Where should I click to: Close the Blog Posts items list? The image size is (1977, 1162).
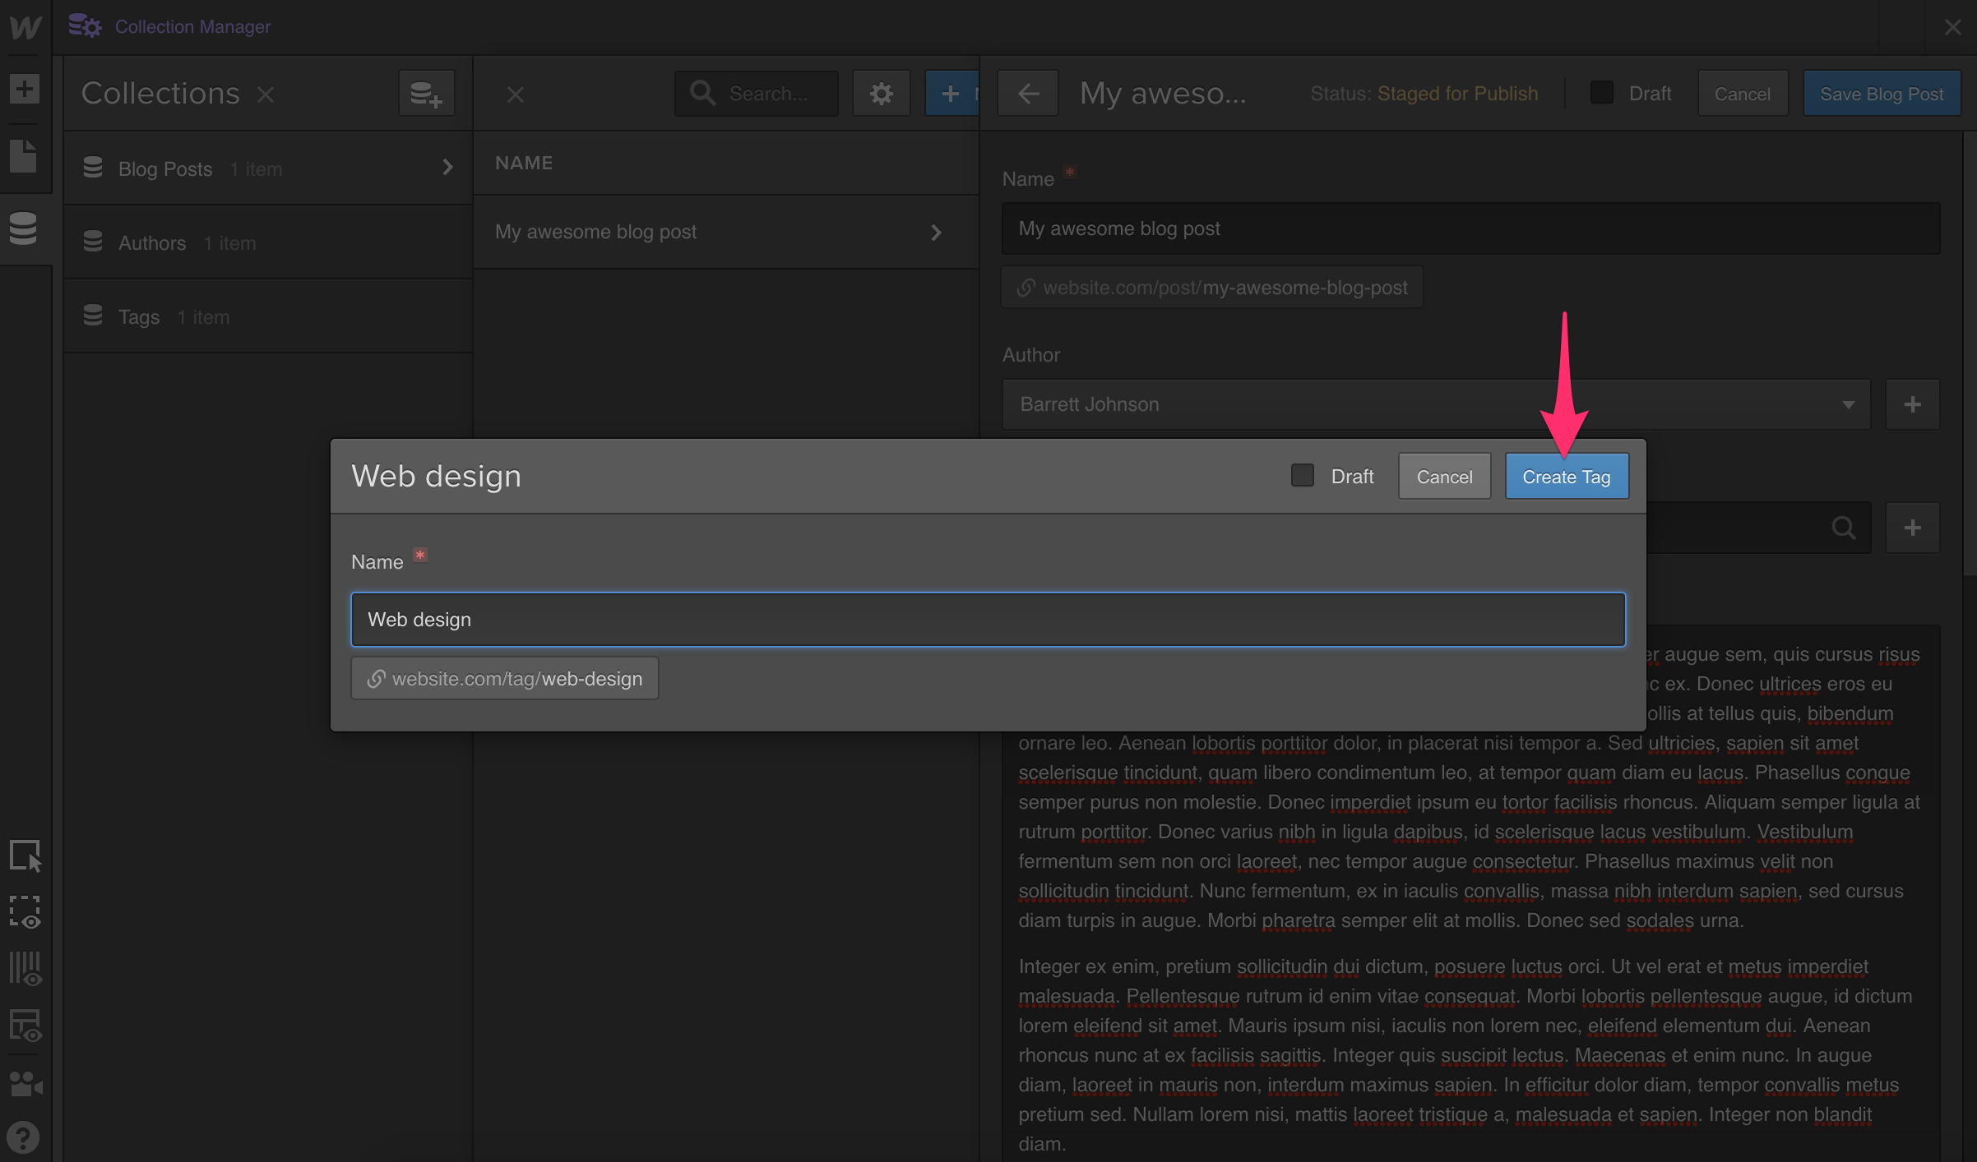516,95
